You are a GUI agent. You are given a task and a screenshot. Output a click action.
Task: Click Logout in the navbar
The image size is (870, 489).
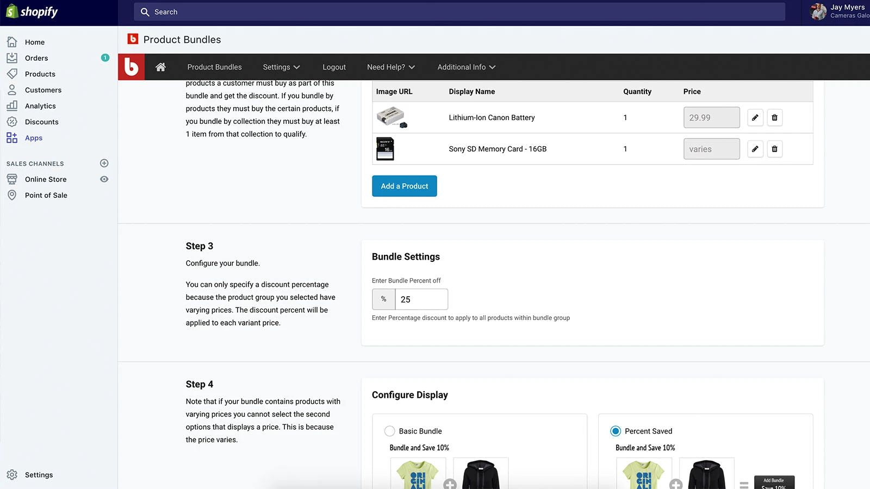[334, 67]
